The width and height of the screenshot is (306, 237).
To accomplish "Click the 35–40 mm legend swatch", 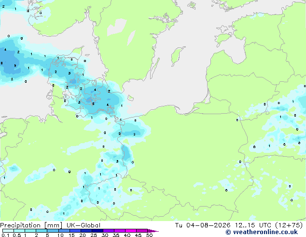I will coord(120,231).
